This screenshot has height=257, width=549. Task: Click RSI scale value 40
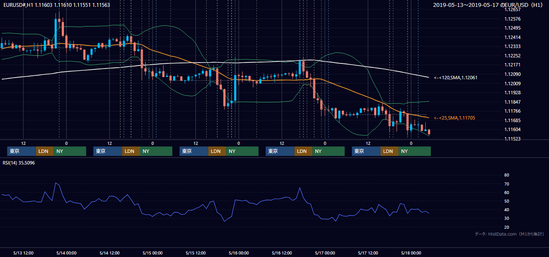click(x=506, y=209)
